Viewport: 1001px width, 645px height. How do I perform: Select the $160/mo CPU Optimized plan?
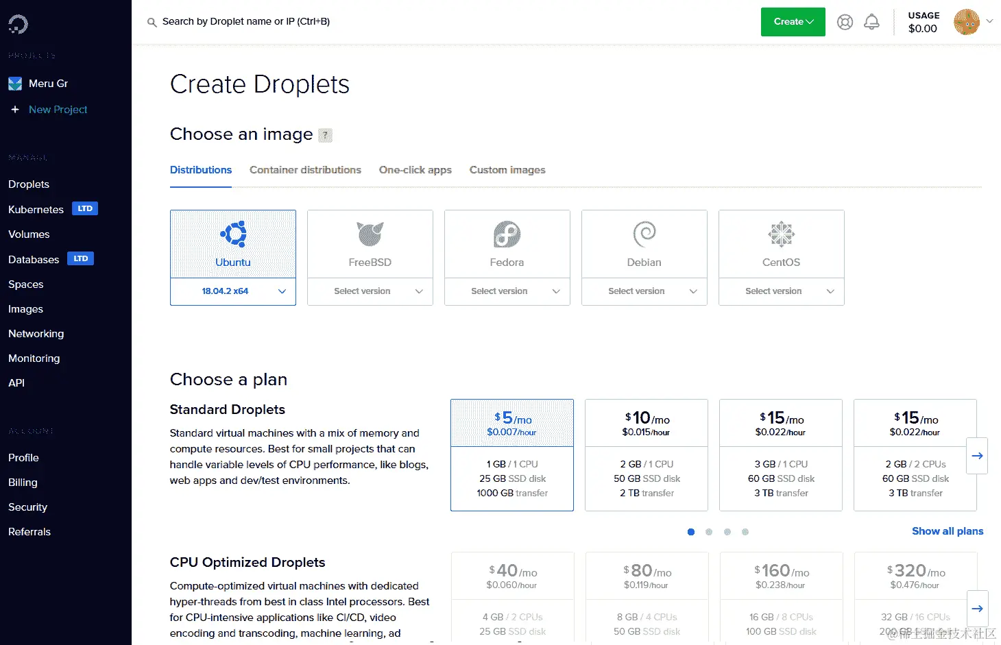click(781, 598)
